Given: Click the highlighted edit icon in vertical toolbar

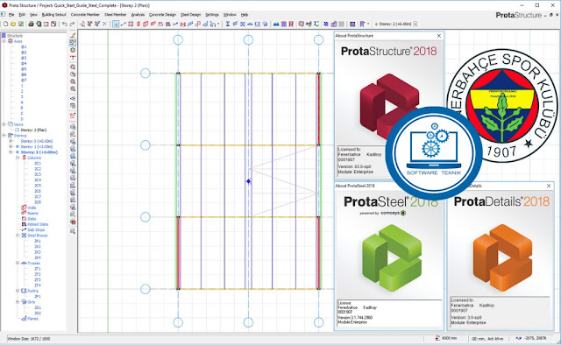Looking at the screenshot, I should (73, 42).
